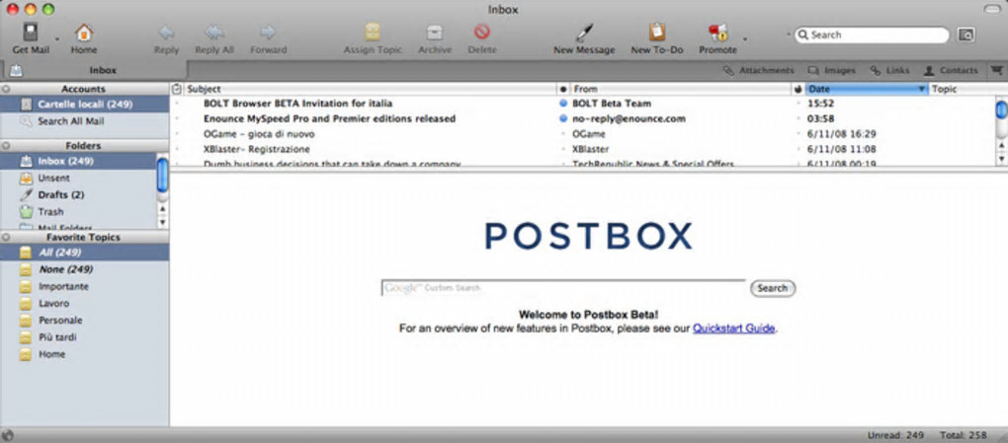Click the folders list scroll down arrow
Viewport: 1008px width, 443px height.
coord(163,222)
